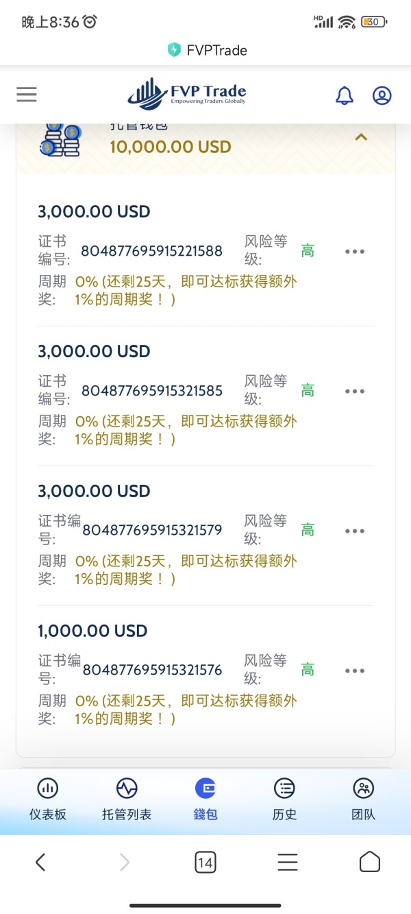Open the 托管列表 custody list tab
The width and height of the screenshot is (411, 914).
pyautogui.click(x=127, y=799)
